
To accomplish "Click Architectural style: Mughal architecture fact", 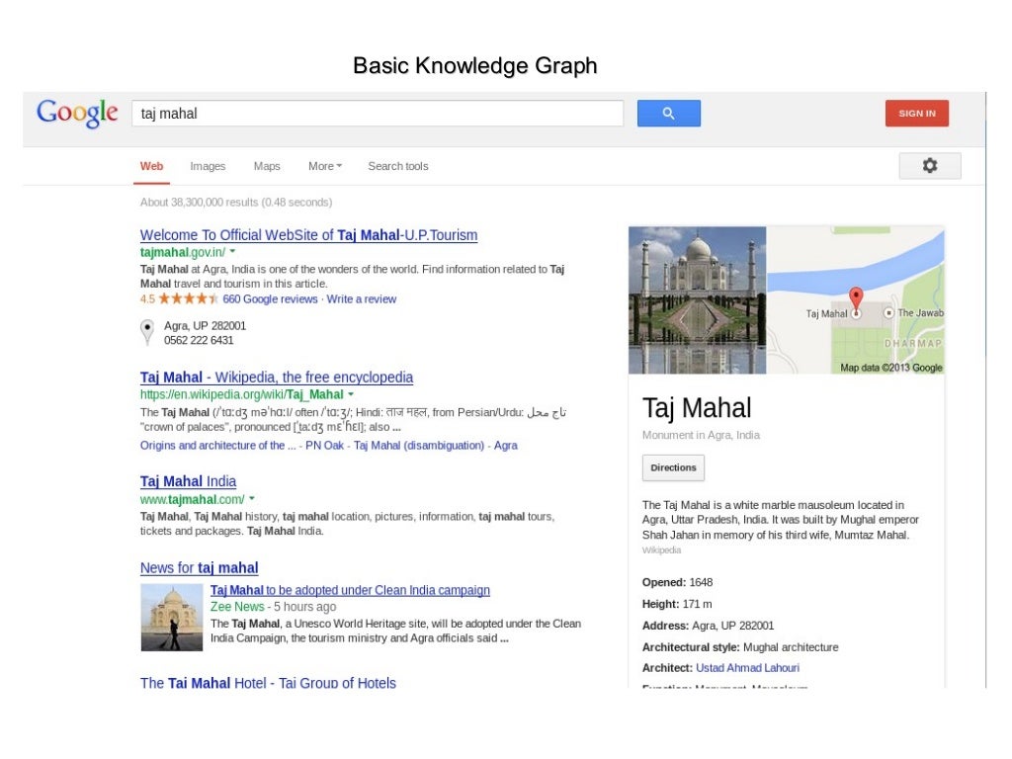I will pos(740,646).
